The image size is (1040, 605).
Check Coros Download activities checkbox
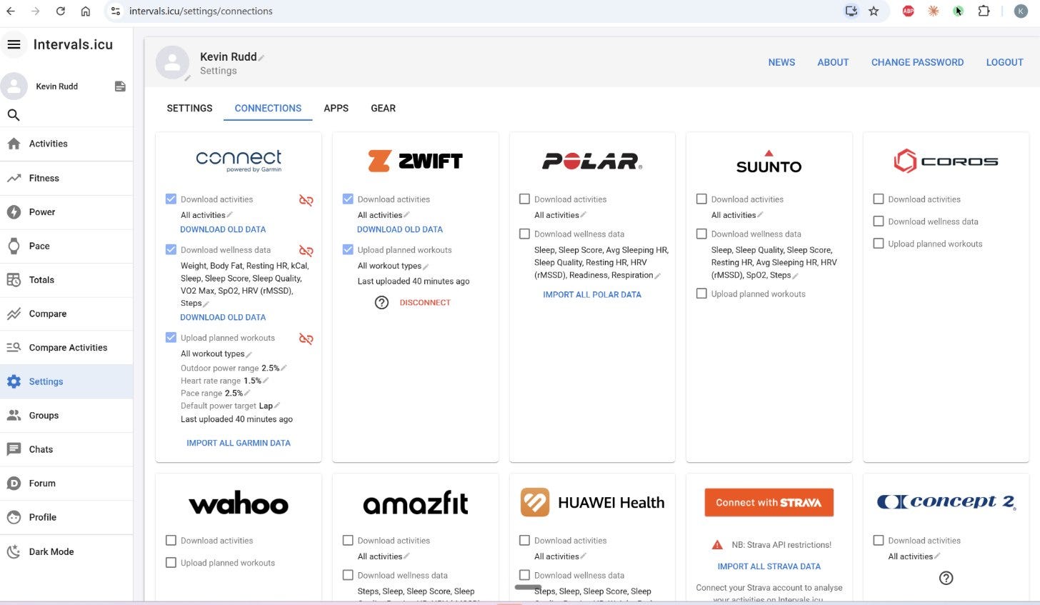(879, 199)
